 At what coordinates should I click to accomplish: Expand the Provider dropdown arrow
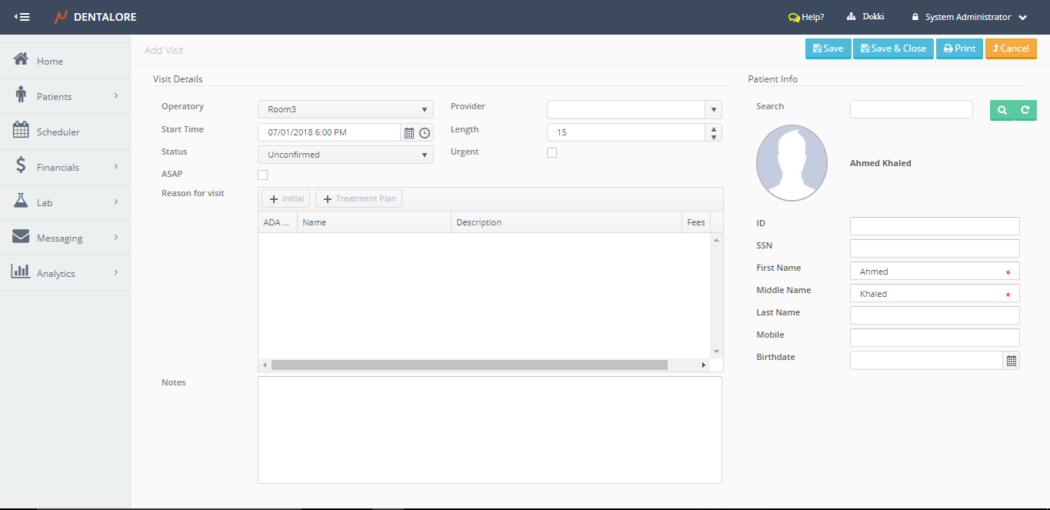(x=714, y=109)
